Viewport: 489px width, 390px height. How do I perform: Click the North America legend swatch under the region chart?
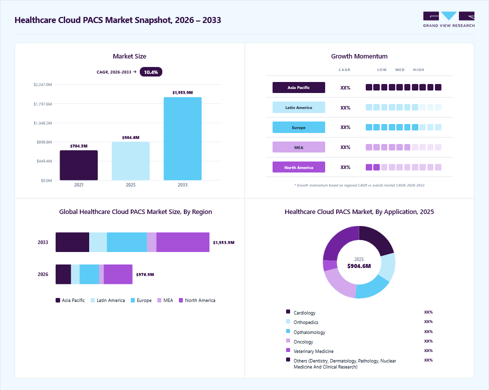pyautogui.click(x=181, y=300)
